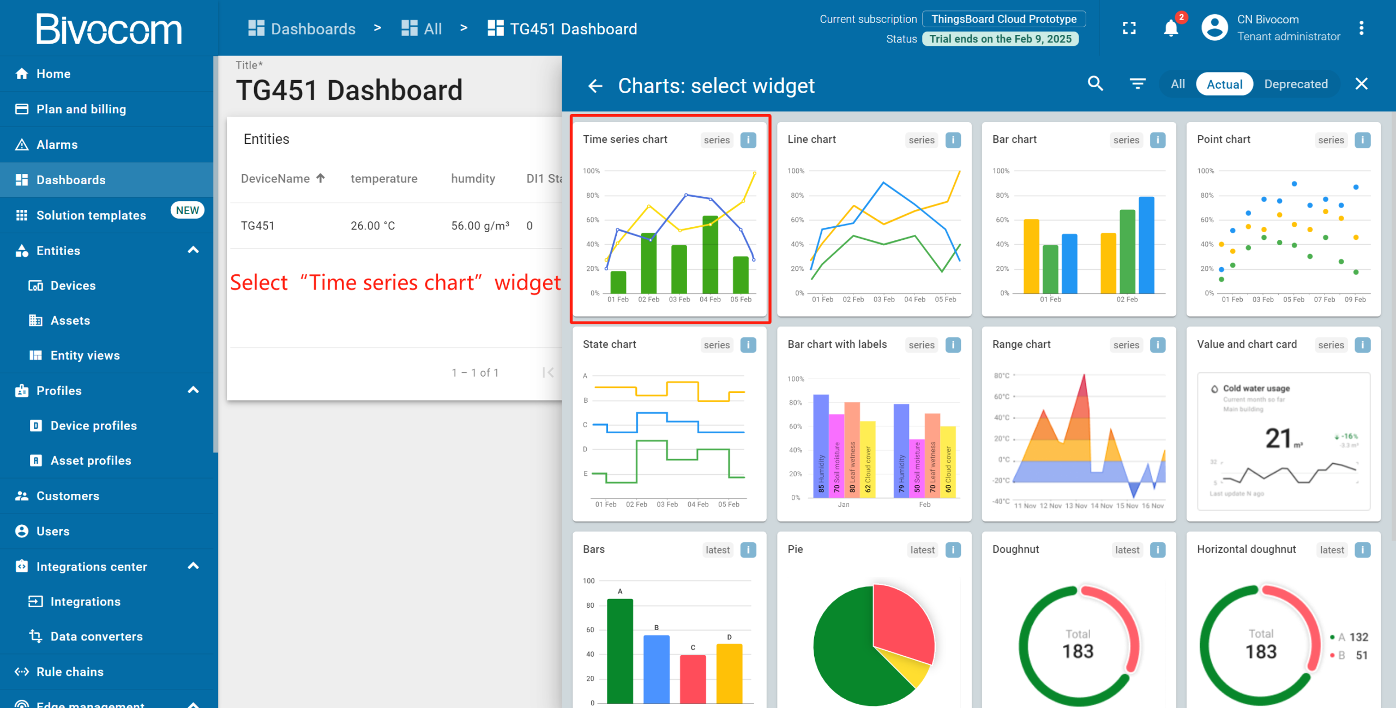Viewport: 1396px width, 708px height.
Task: Sort table by DeviceName column
Action: click(275, 178)
